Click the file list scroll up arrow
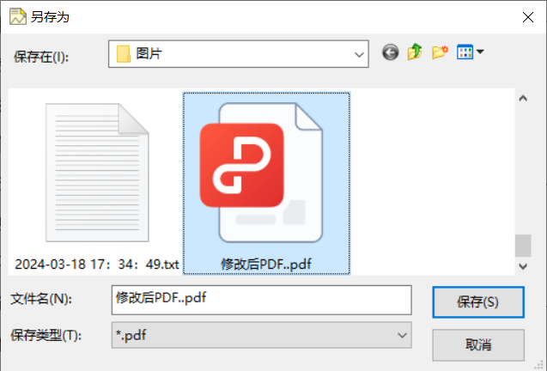Screen dimensions: 547x371 [523, 98]
